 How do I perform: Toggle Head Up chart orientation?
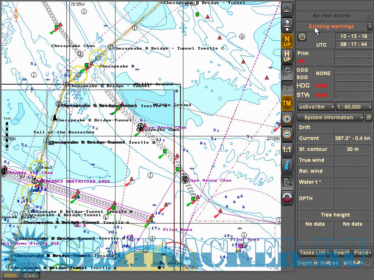(287, 57)
